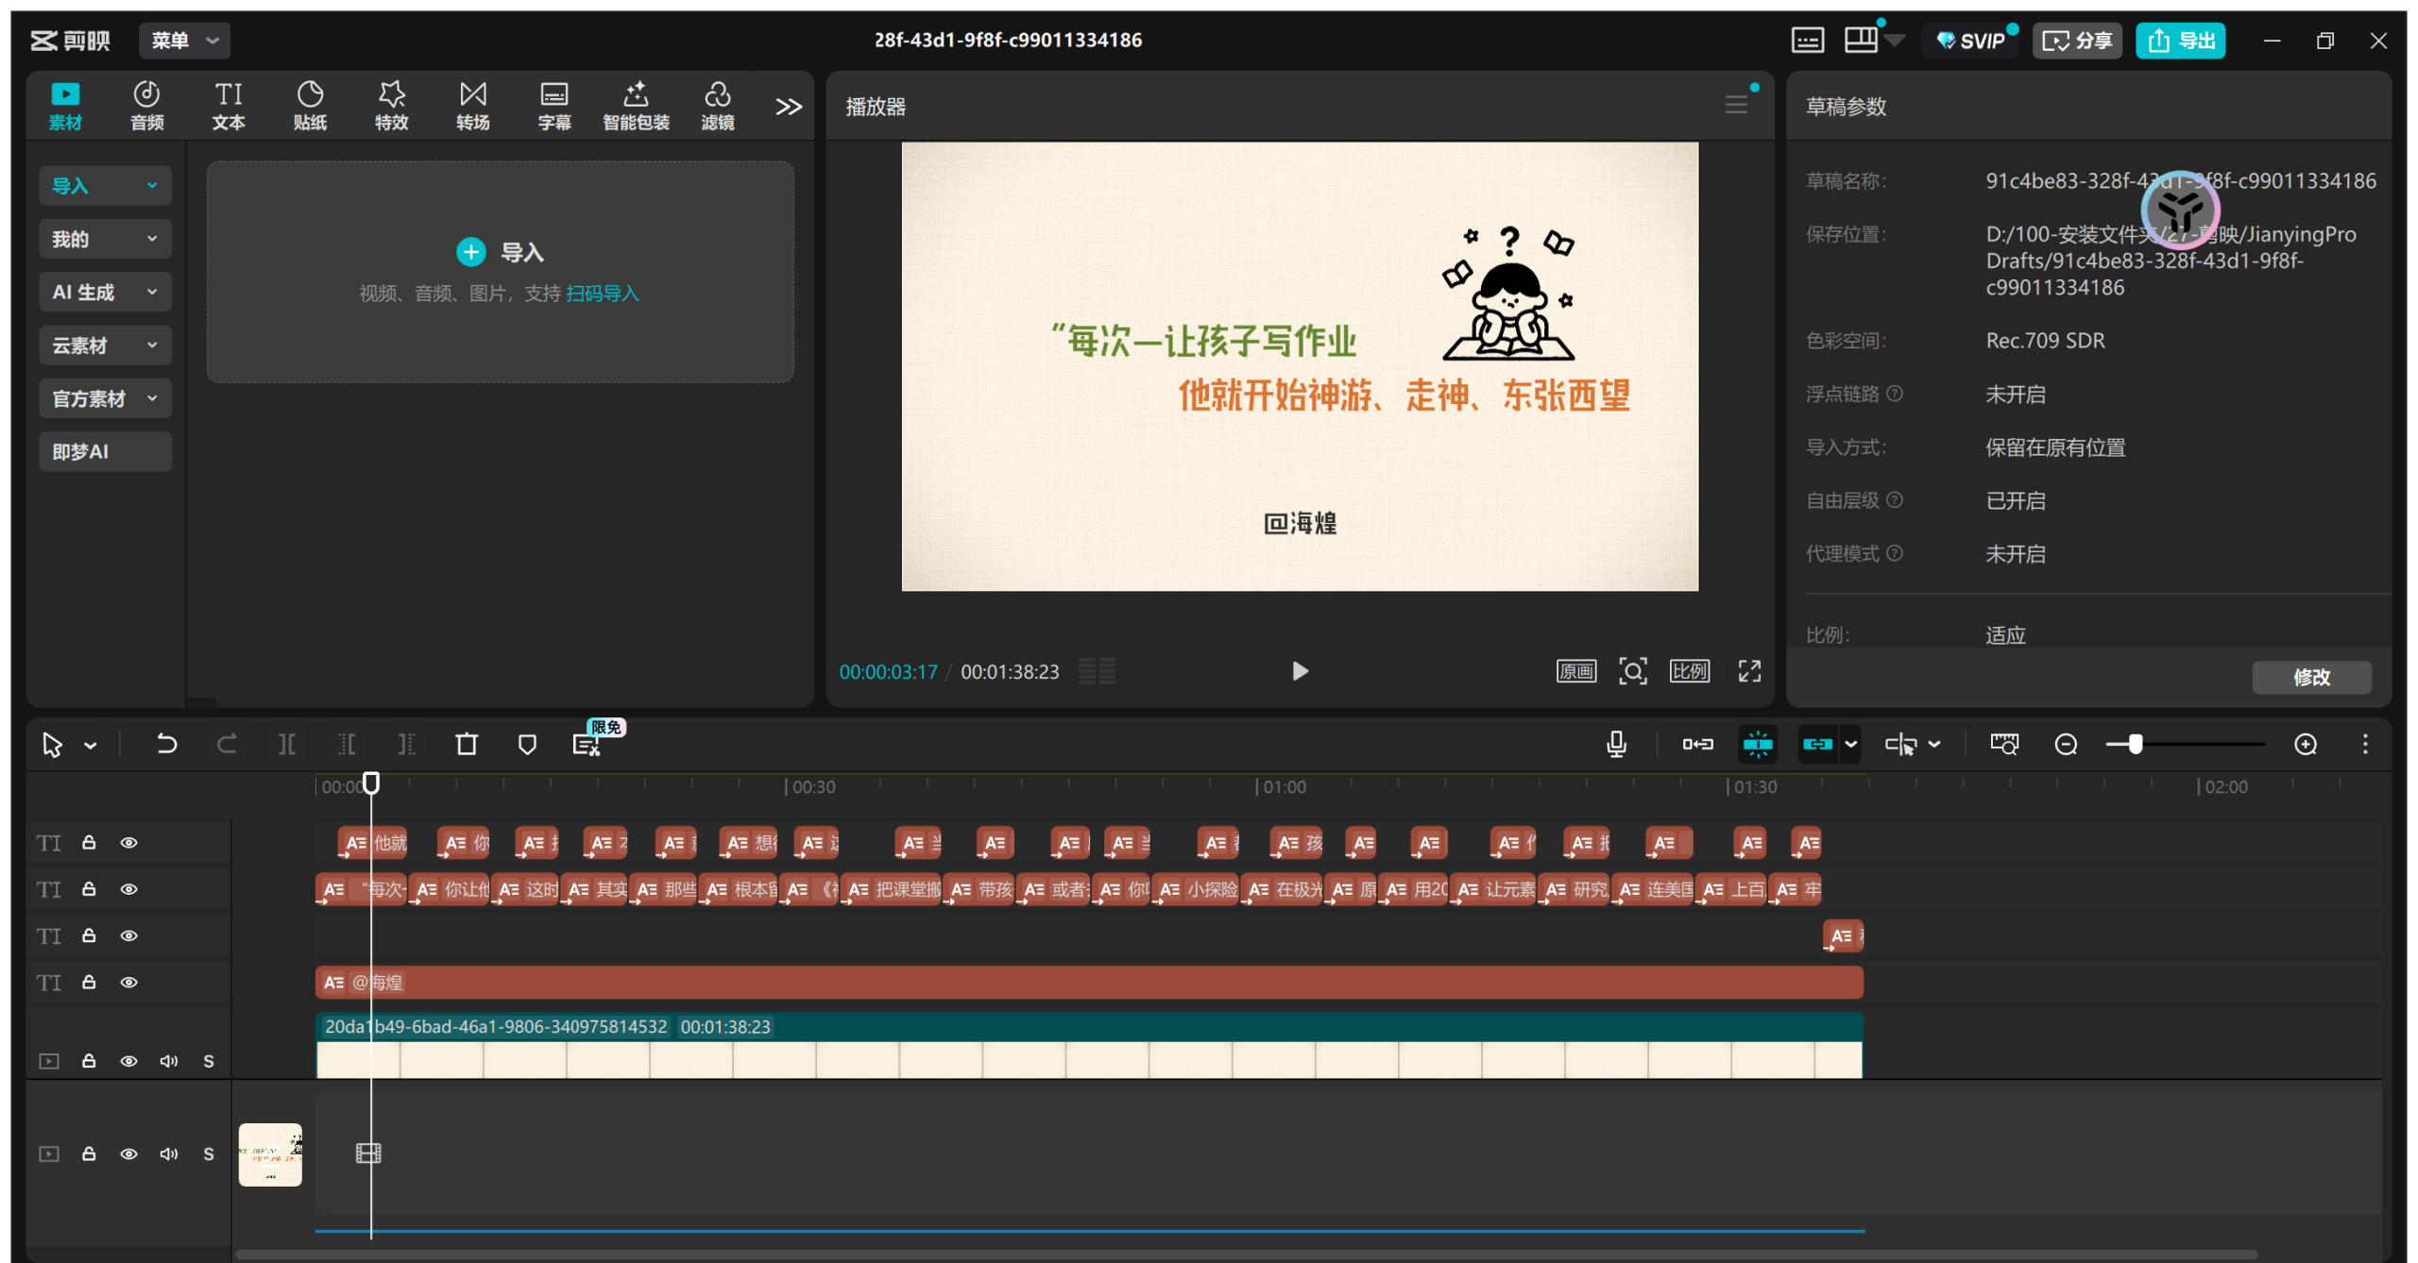Lock the top text track
2418x1263 pixels.
(x=89, y=843)
